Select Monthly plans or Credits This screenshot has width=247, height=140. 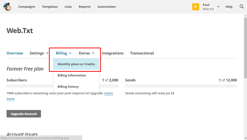click(x=76, y=64)
